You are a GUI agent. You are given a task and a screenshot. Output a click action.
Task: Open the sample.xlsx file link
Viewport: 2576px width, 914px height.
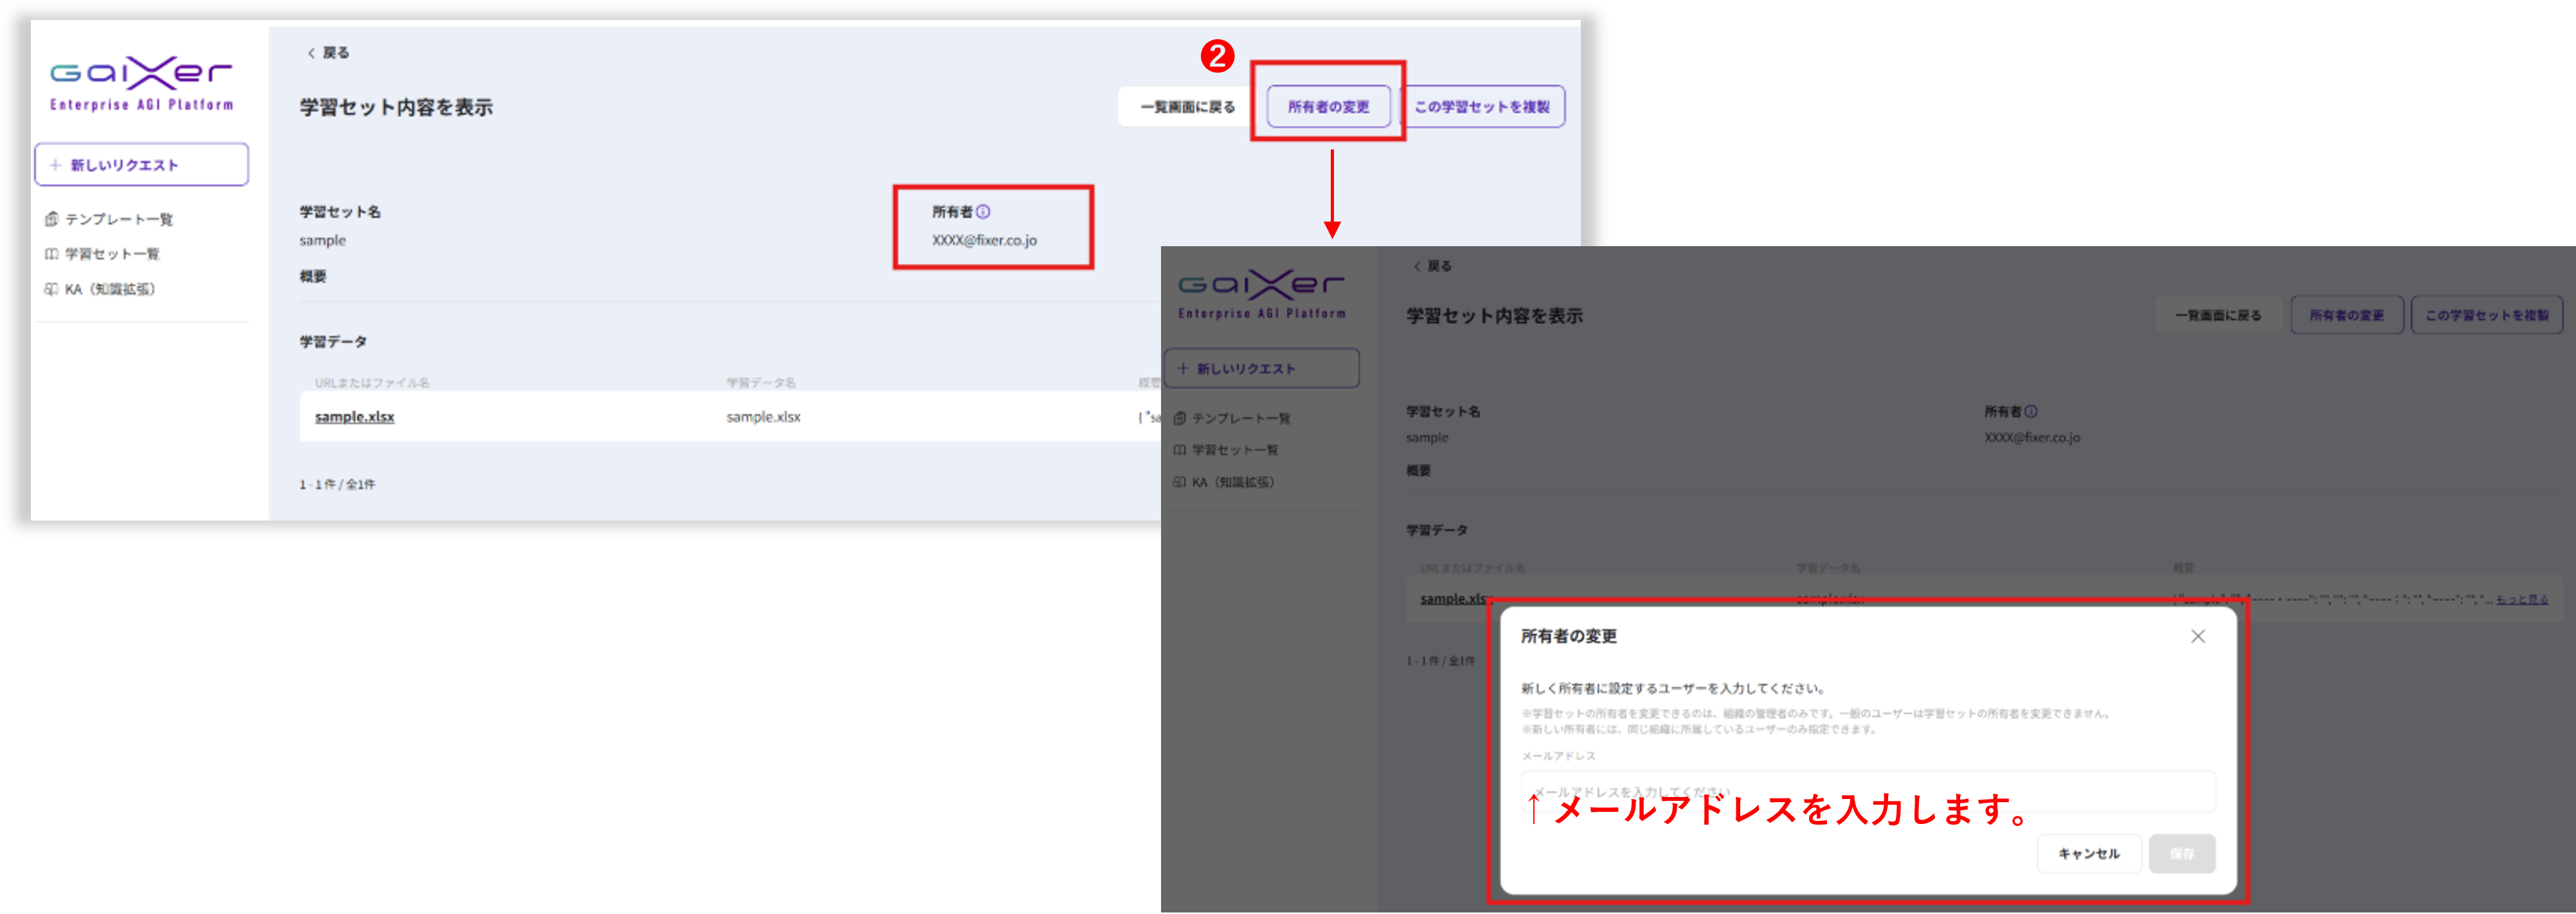(354, 417)
